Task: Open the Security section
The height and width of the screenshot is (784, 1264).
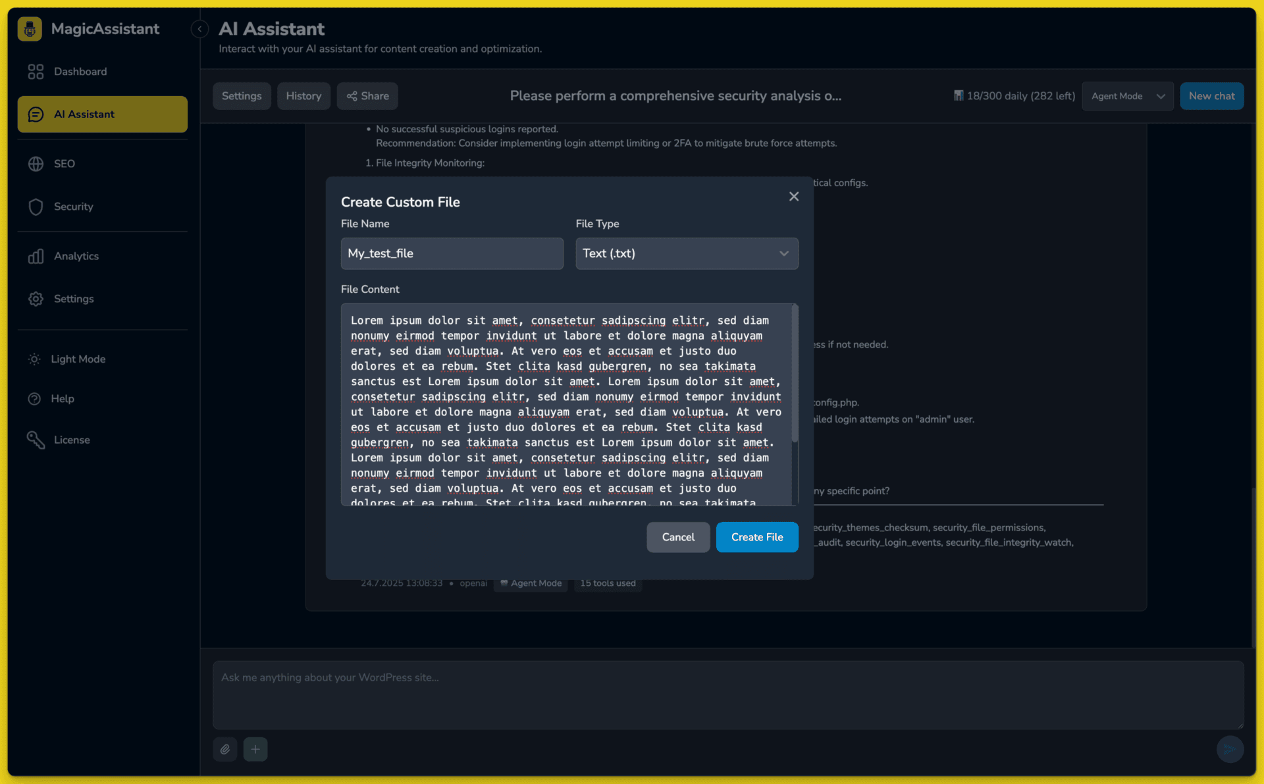Action: 72,206
